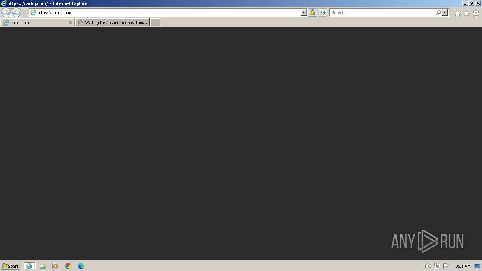Viewport: 482px width, 271px height.
Task: Click Internet Explorer taskbar icon
Action: (29, 266)
